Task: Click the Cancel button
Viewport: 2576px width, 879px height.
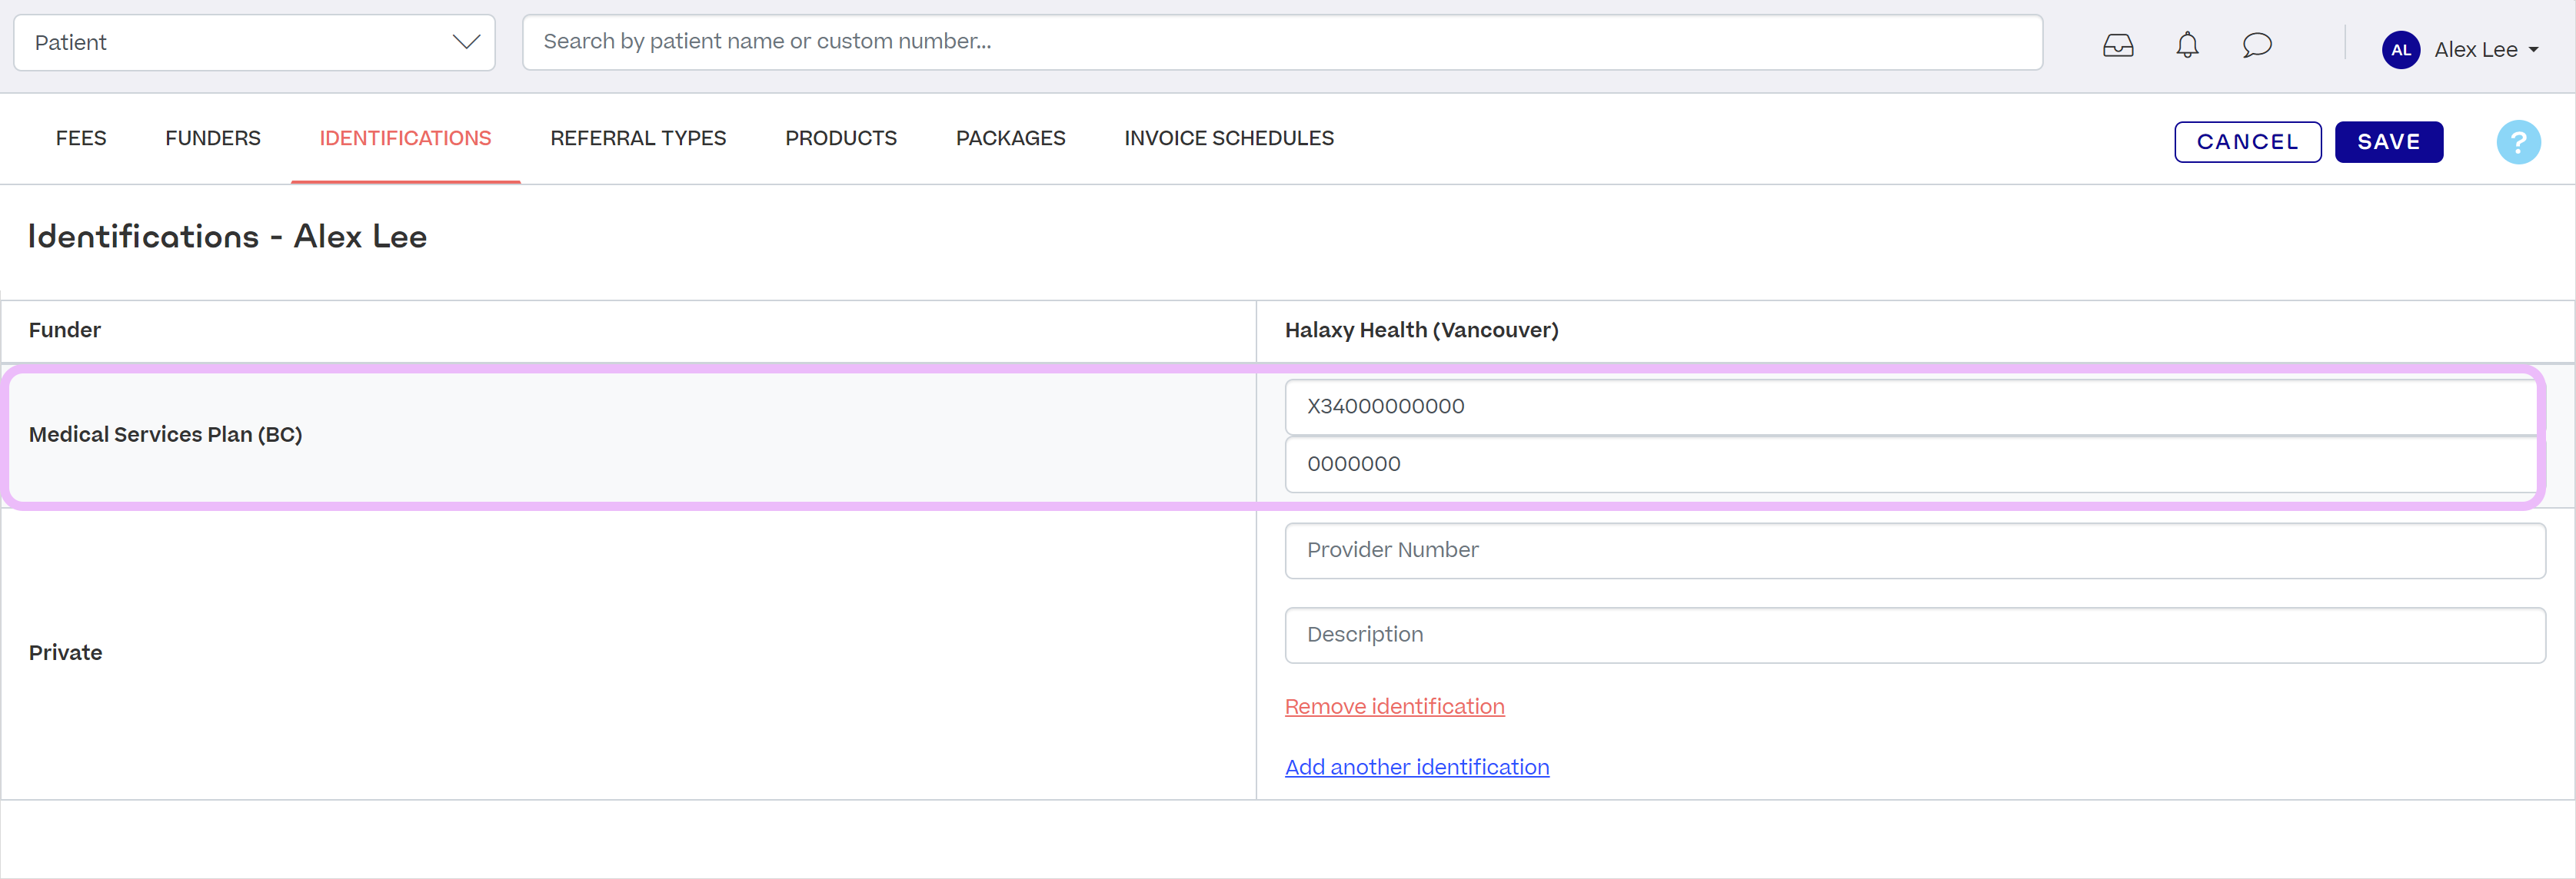Action: click(x=2248, y=142)
